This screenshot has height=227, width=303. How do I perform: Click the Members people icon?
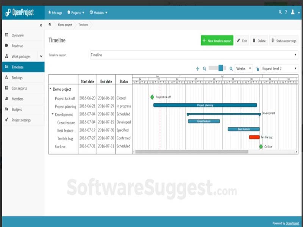click(x=7, y=98)
